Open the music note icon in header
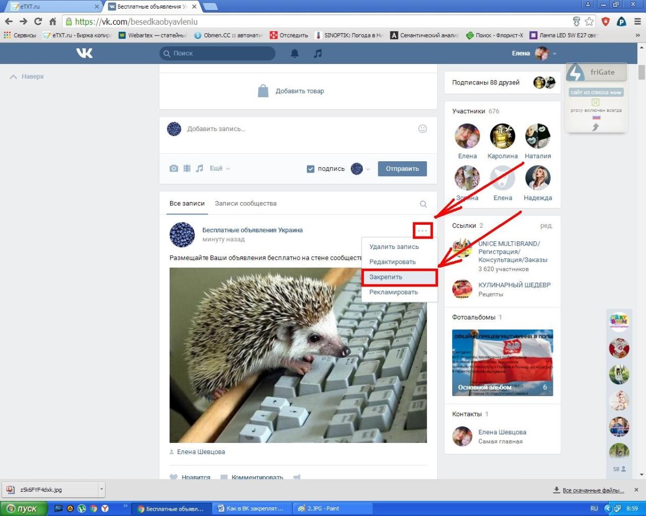The image size is (646, 516). pos(318,53)
